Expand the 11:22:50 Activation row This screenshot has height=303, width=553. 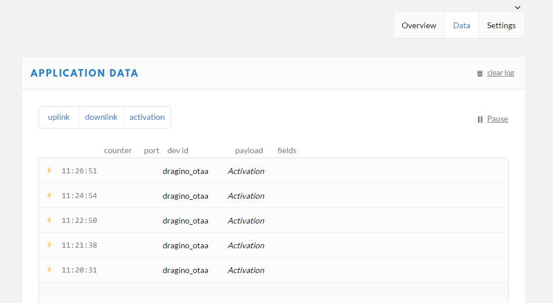pyautogui.click(x=274, y=220)
